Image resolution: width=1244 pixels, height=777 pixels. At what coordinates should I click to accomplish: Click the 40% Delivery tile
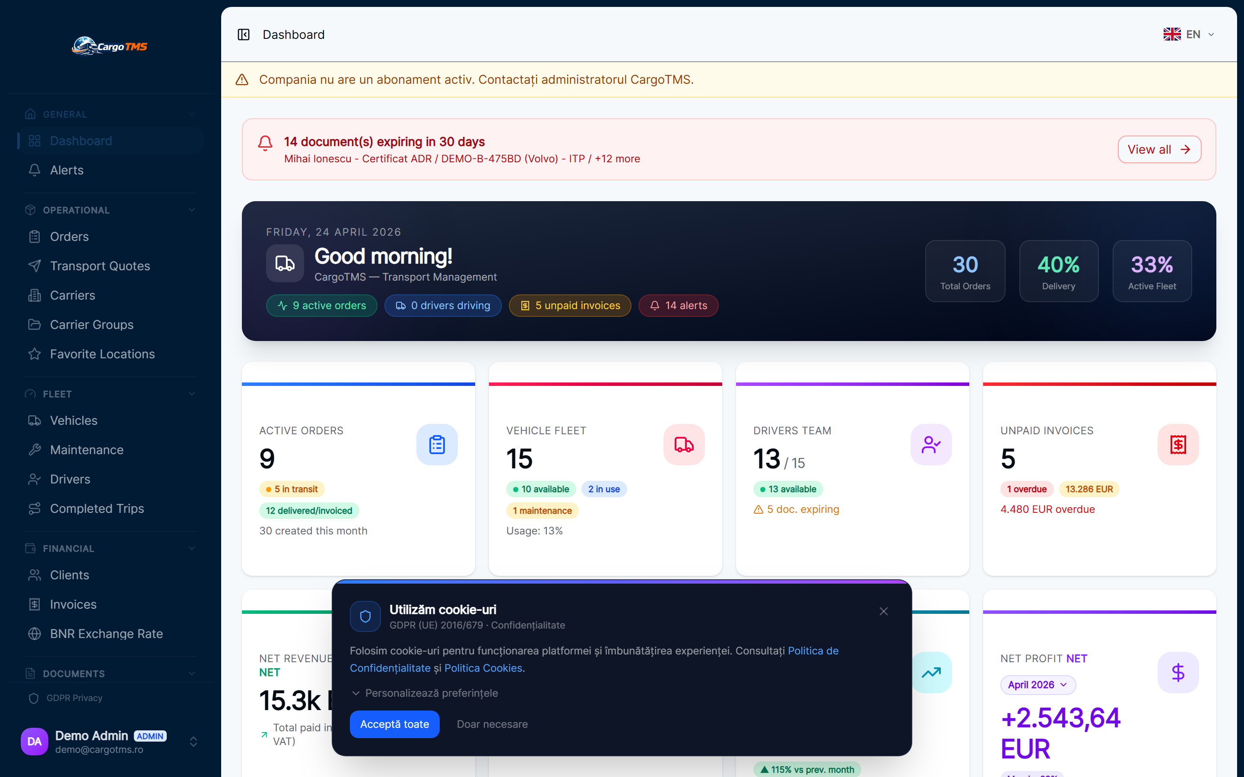tap(1058, 271)
